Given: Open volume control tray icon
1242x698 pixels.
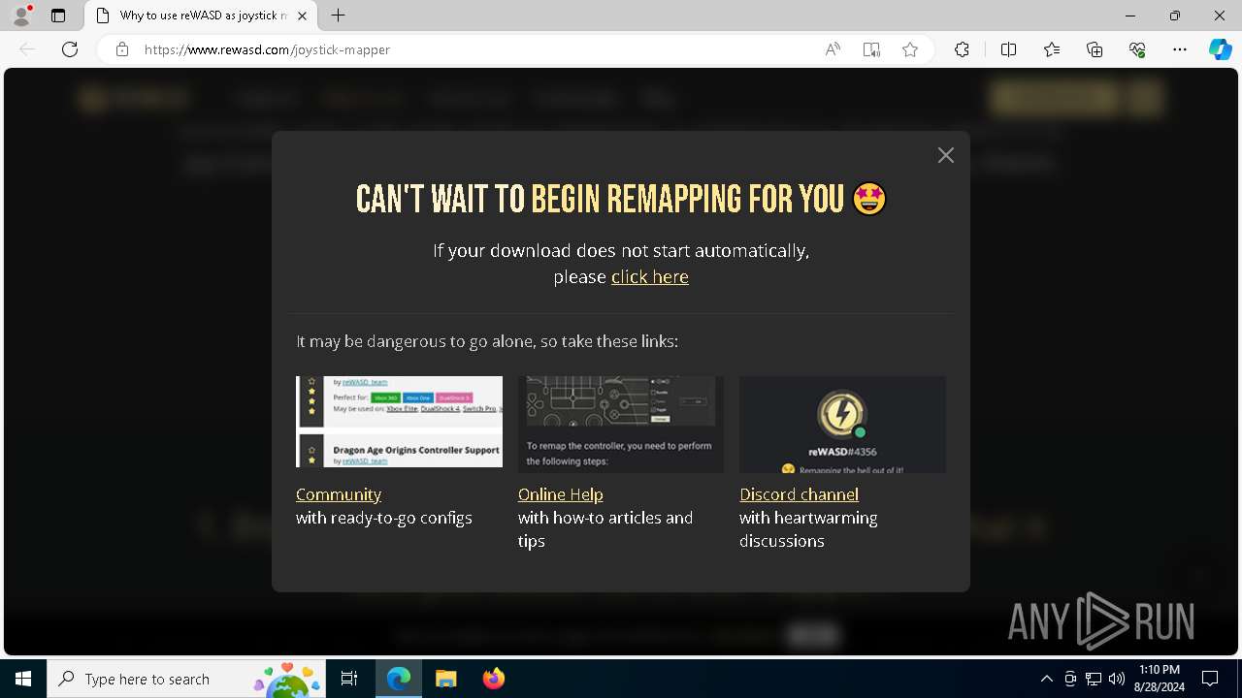Looking at the screenshot, I should point(1117,679).
